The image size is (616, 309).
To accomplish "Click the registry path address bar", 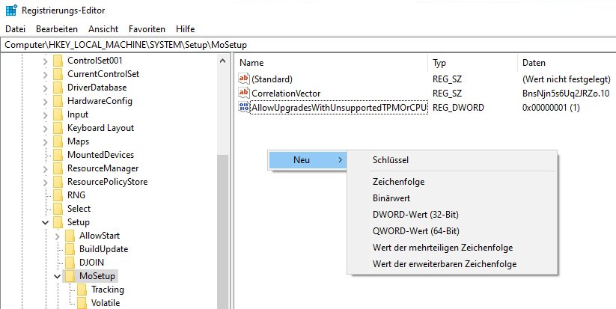I will pyautogui.click(x=308, y=45).
